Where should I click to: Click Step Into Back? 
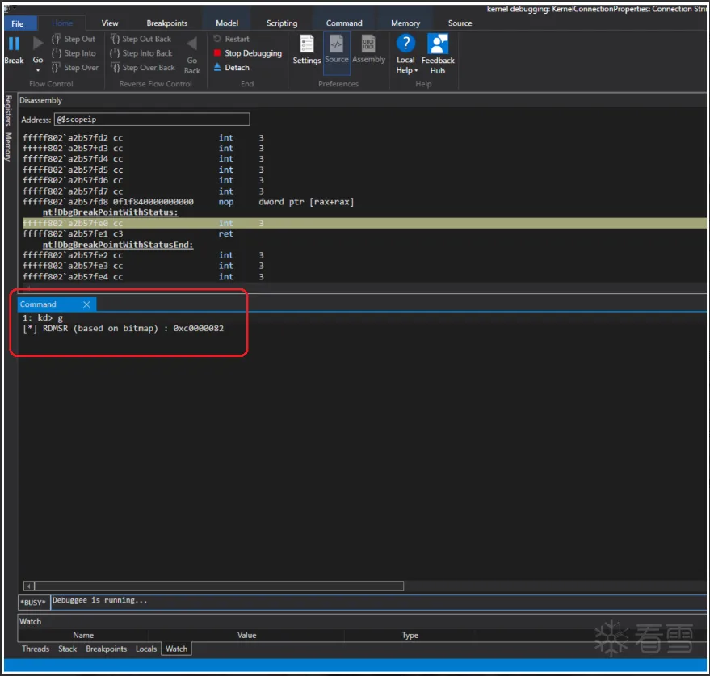141,53
